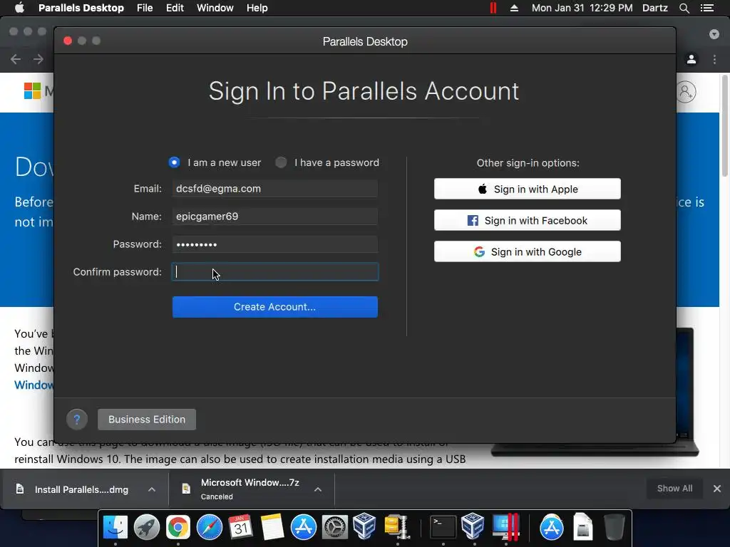Image resolution: width=730 pixels, height=547 pixels.
Task: Open the Window menu
Action: [x=215, y=8]
